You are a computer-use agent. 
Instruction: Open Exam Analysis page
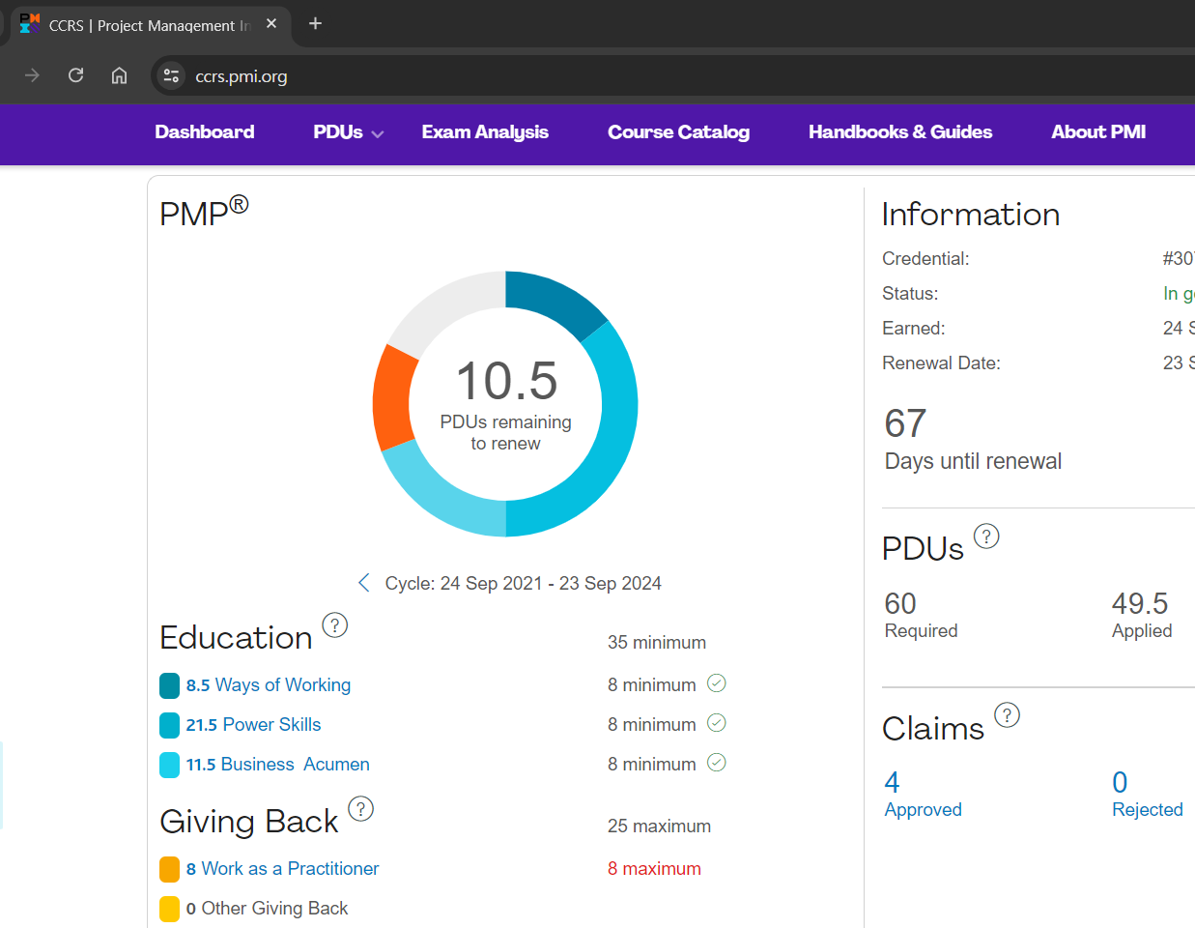(x=485, y=132)
